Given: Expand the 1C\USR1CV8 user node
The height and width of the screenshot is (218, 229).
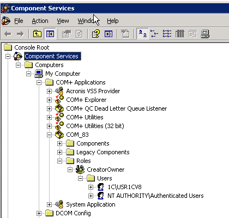Looking at the screenshot, I should (91, 187).
